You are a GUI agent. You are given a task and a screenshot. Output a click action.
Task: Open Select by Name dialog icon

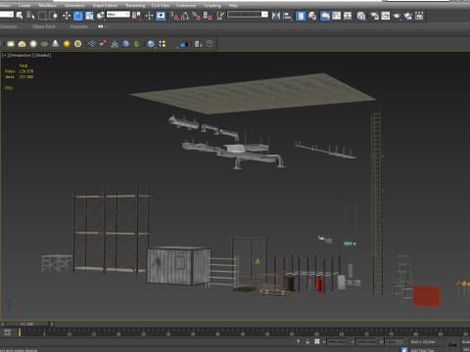click(x=30, y=16)
